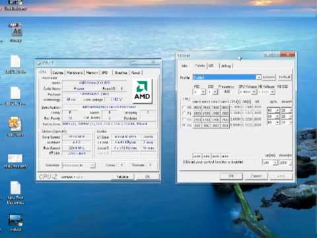This screenshot has width=317, height=238.
Task: Open the first row up% dropdown
Action: tap(273, 110)
